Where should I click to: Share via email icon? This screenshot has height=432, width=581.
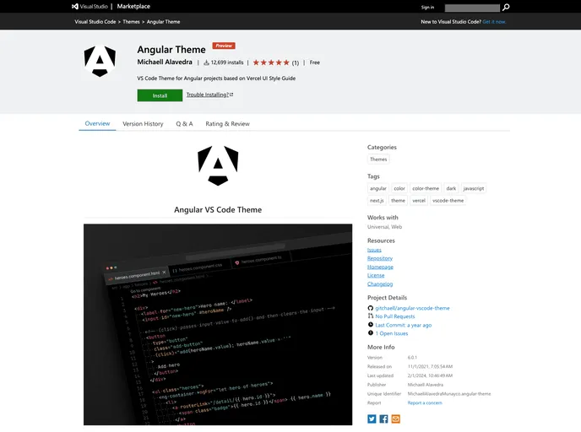(395, 418)
